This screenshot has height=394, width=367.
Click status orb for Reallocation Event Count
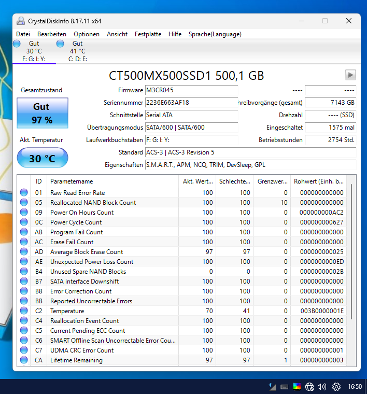pos(24,320)
